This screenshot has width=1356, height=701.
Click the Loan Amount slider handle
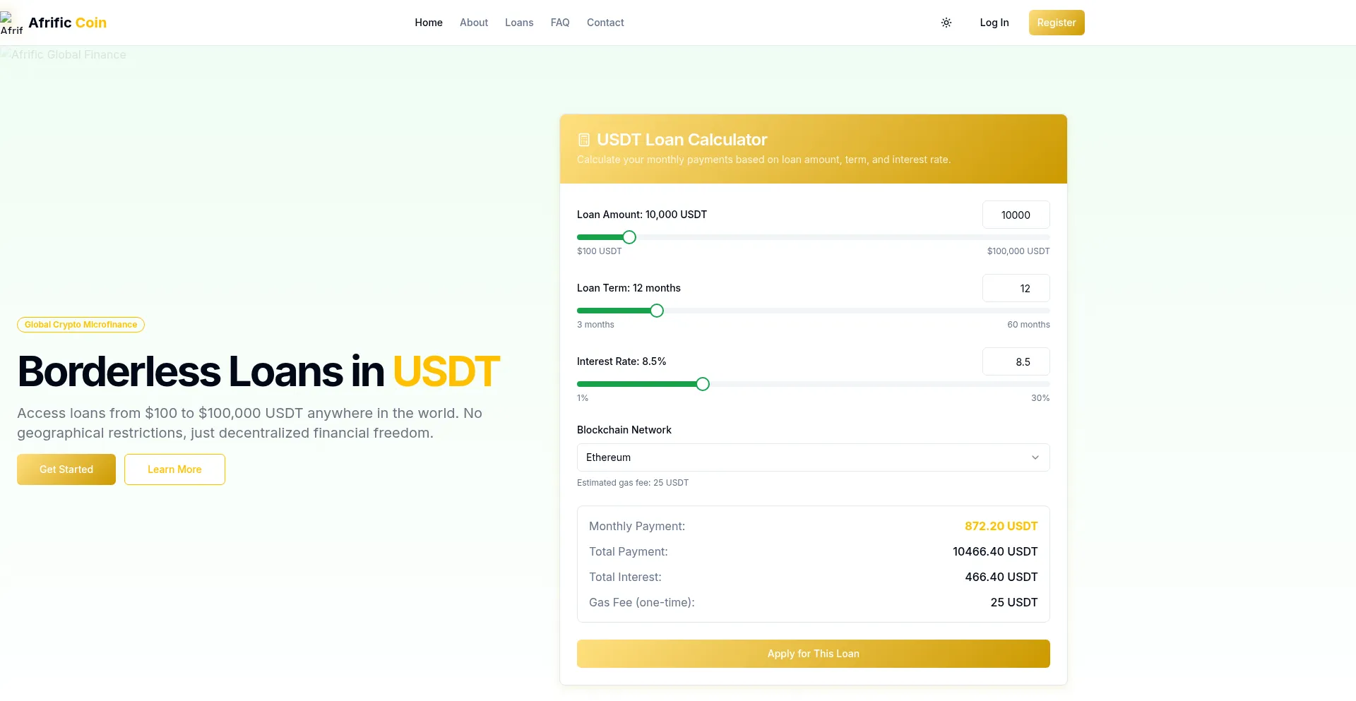click(629, 237)
